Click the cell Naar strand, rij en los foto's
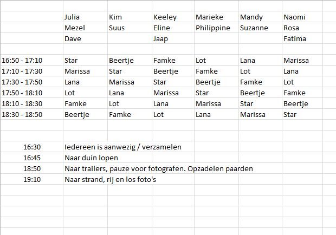 click(x=110, y=179)
